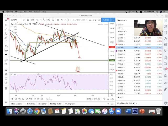Toggle log scale on price axis
168x126 pixels.
(x=108, y=99)
